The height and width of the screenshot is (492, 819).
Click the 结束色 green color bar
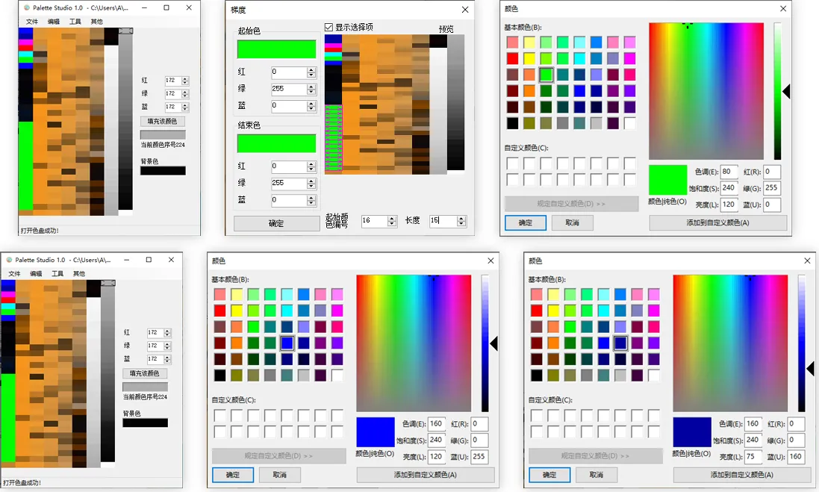(x=276, y=143)
